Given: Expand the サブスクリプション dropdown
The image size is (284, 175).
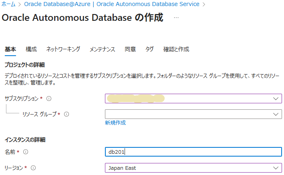Looking at the screenshot, I should pos(193,99).
